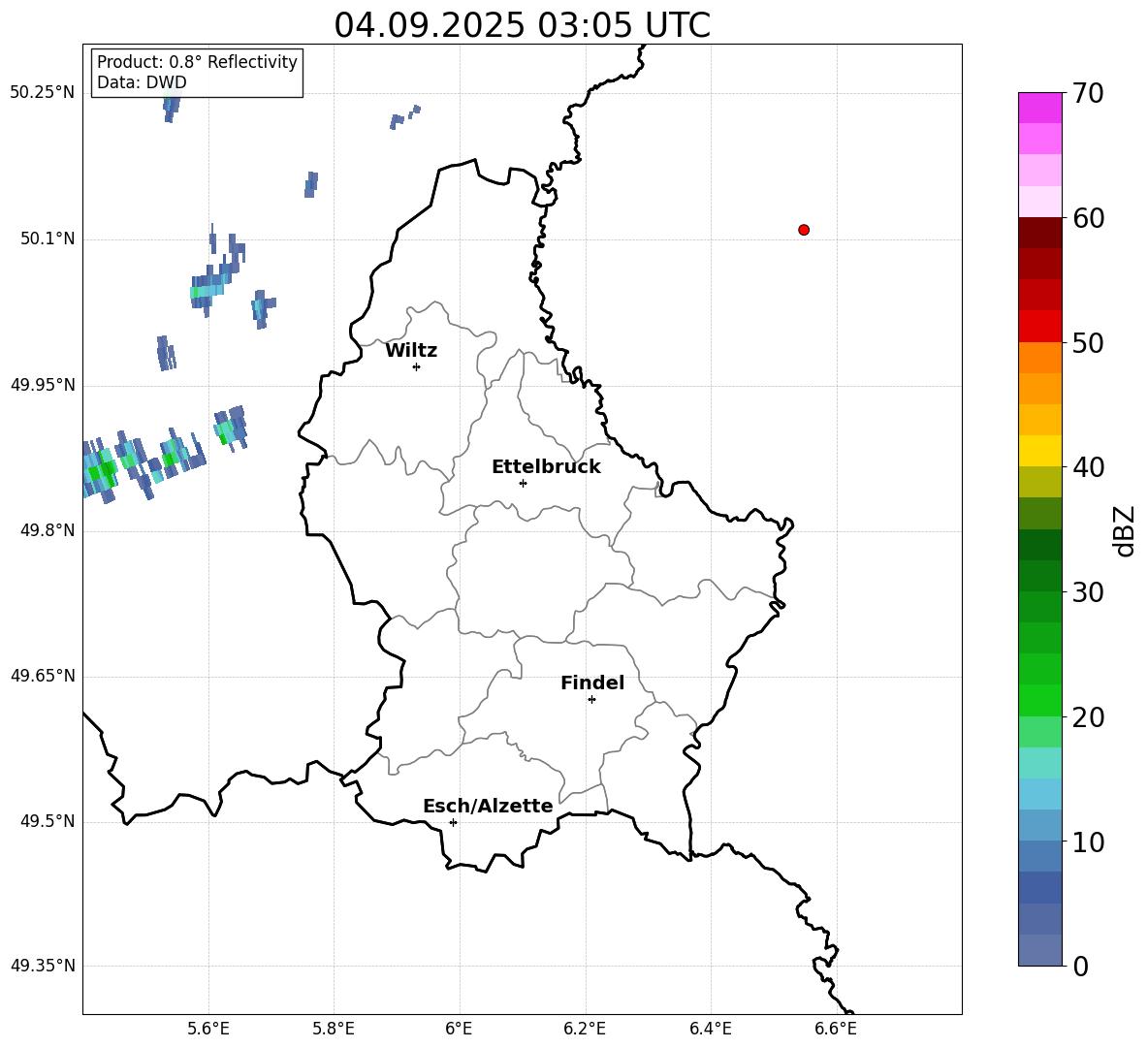Click the colorbar tick label 50
This screenshot has height=1048, width=1148.
(1088, 342)
